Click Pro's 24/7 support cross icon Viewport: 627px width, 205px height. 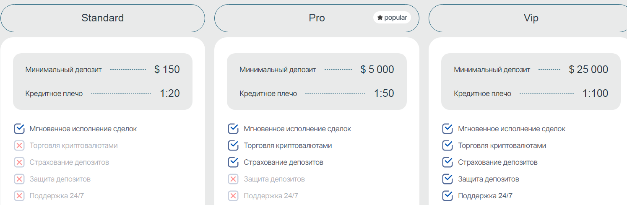point(233,196)
